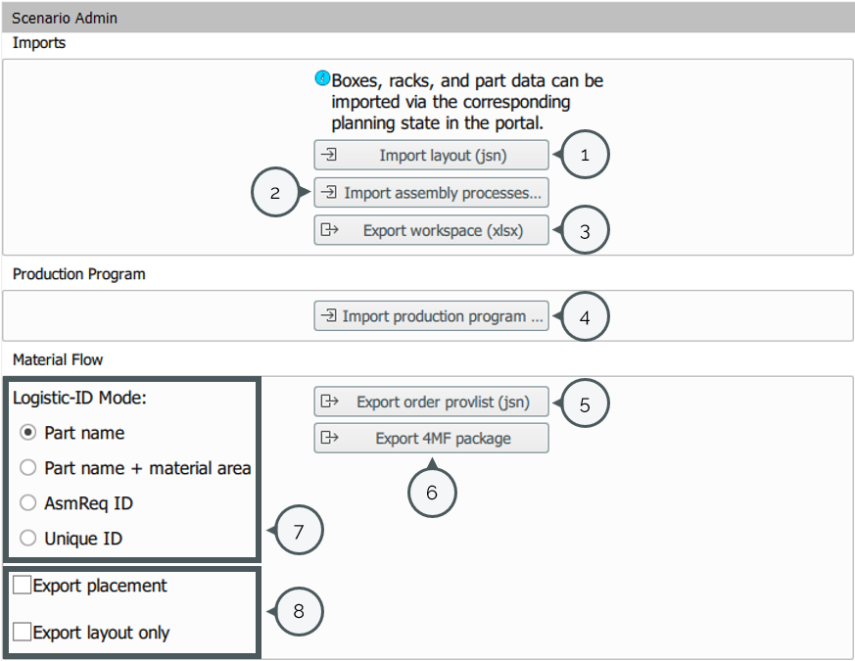Click the Scenario Admin header bar
This screenshot has height=661, width=855.
click(x=427, y=18)
